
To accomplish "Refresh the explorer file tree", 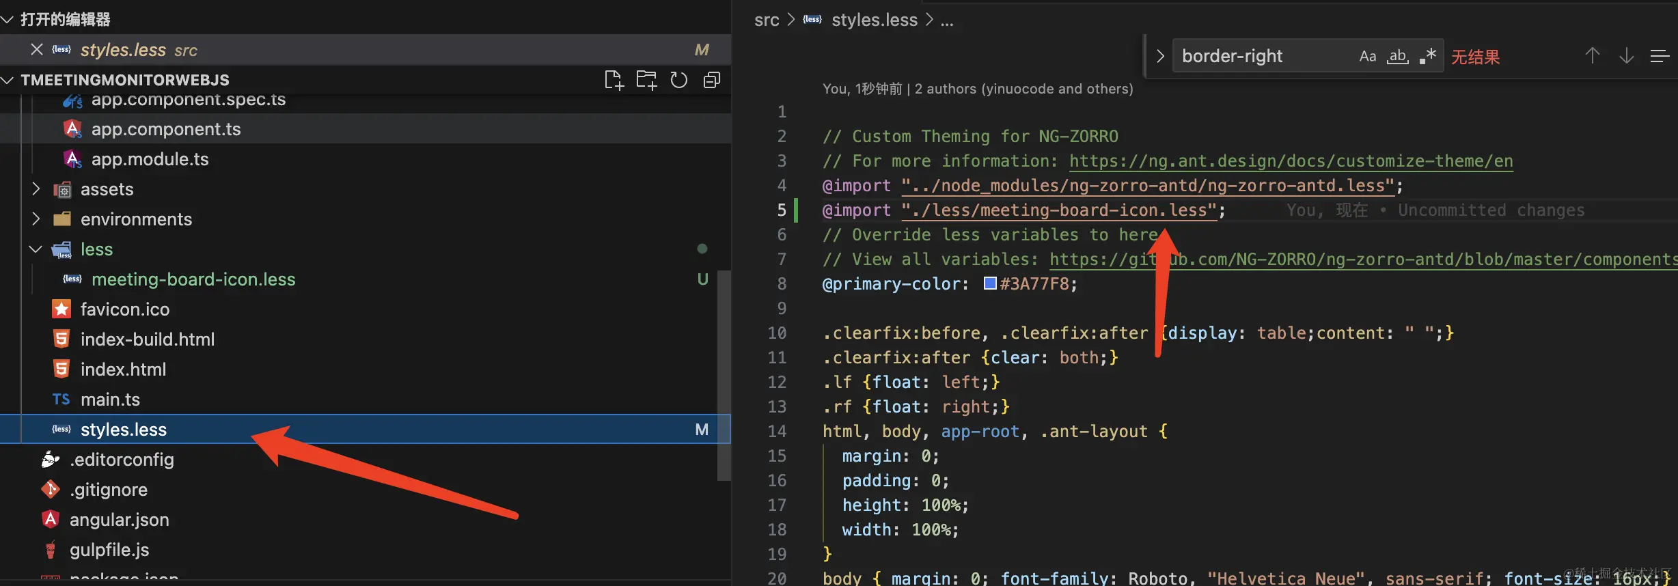I will pyautogui.click(x=678, y=80).
